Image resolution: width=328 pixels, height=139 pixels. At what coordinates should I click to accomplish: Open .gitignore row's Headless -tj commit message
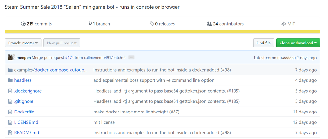coord(167,101)
